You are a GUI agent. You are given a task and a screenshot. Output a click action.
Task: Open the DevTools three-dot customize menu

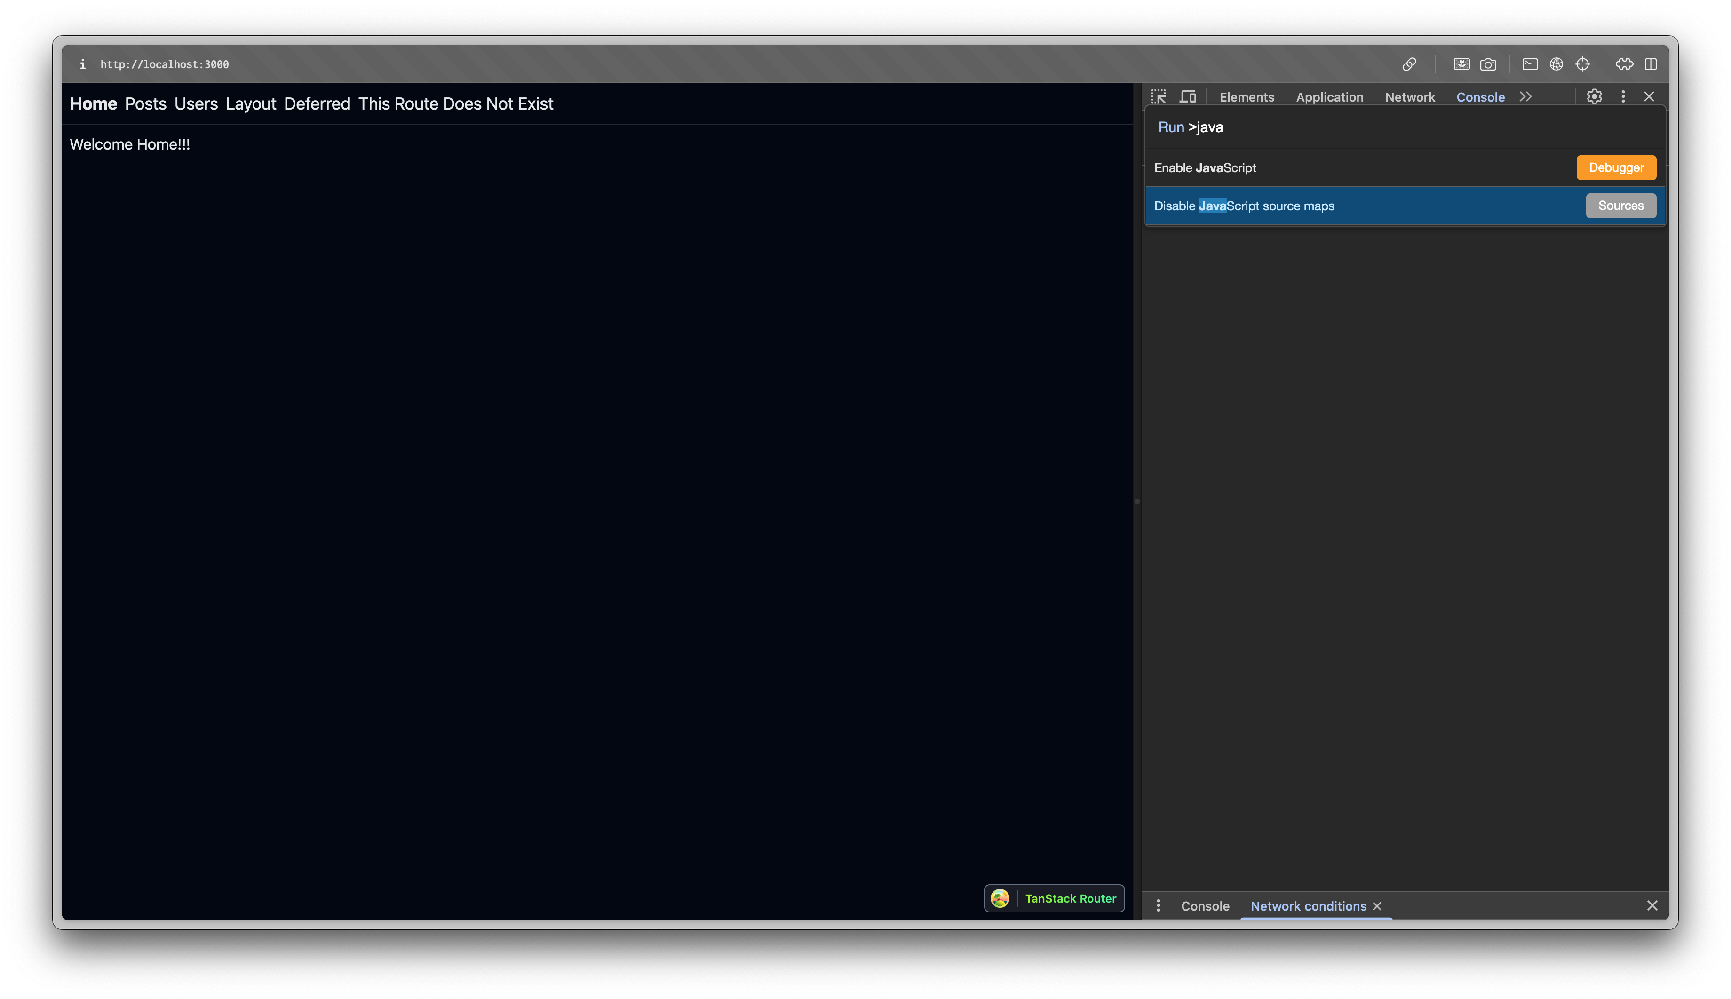[x=1623, y=97]
